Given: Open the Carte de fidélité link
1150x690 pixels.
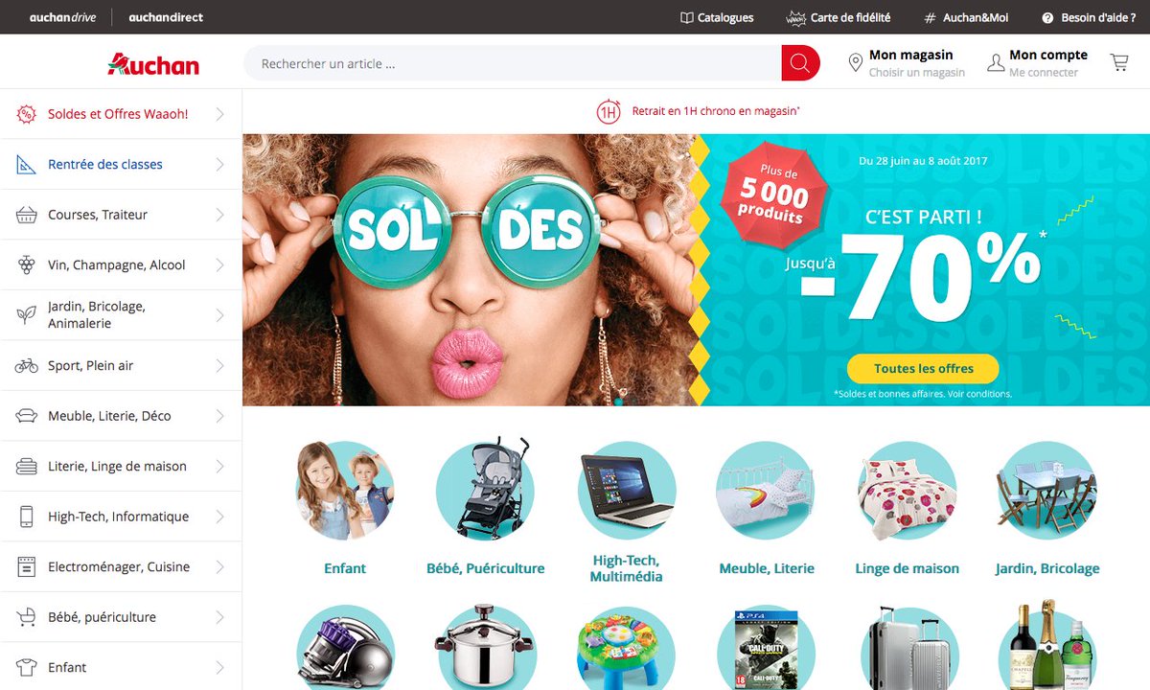Looking at the screenshot, I should 838,17.
